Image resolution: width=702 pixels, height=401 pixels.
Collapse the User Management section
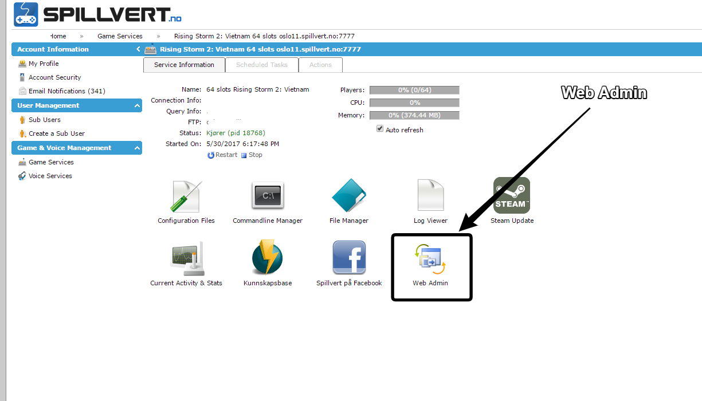pyautogui.click(x=138, y=105)
